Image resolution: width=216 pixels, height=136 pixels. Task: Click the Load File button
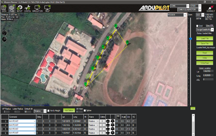(x=204, y=38)
